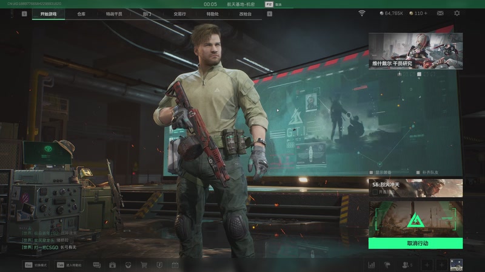Switch to the 特勤处 tab
The height and width of the screenshot is (272, 485).
tap(213, 14)
